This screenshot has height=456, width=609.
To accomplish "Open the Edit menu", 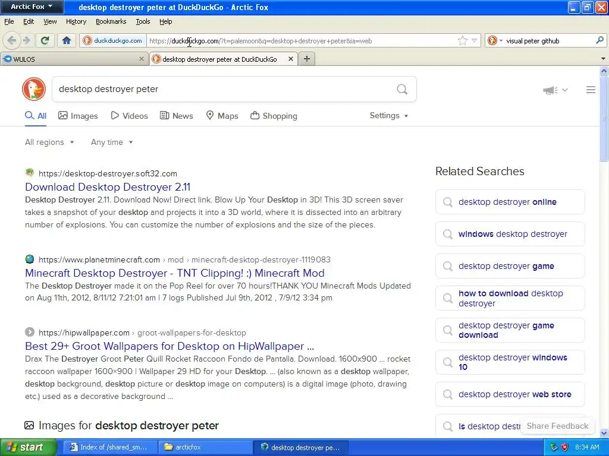I will click(x=29, y=21).
